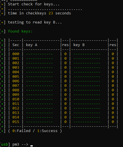Click the pm3 command prompt cursor
Image resolution: width=123 pixels, height=147 pixels.
(x=32, y=146)
